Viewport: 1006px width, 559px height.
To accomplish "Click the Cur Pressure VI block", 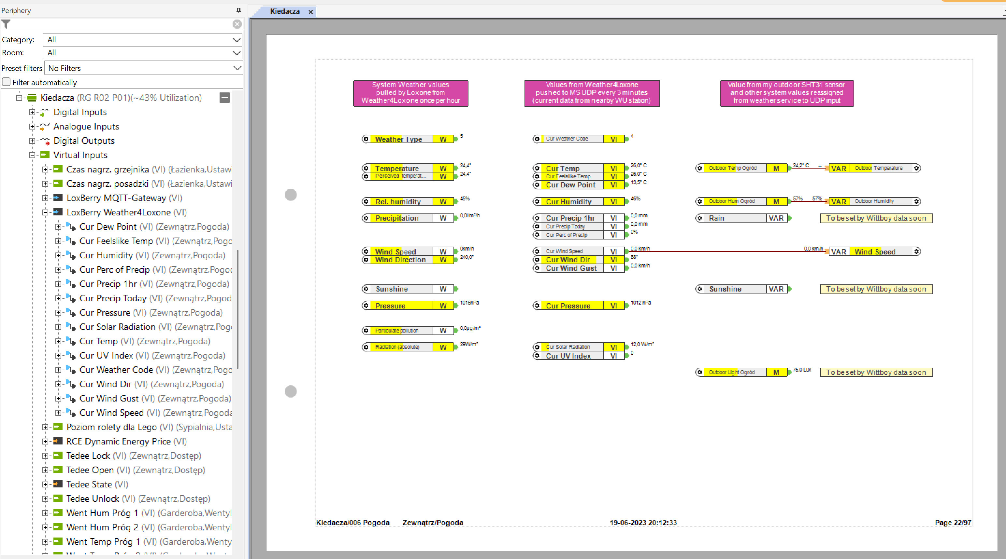I will [x=574, y=306].
